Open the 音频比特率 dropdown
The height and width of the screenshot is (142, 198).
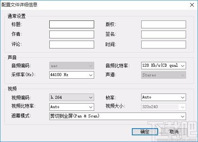pos(164,66)
